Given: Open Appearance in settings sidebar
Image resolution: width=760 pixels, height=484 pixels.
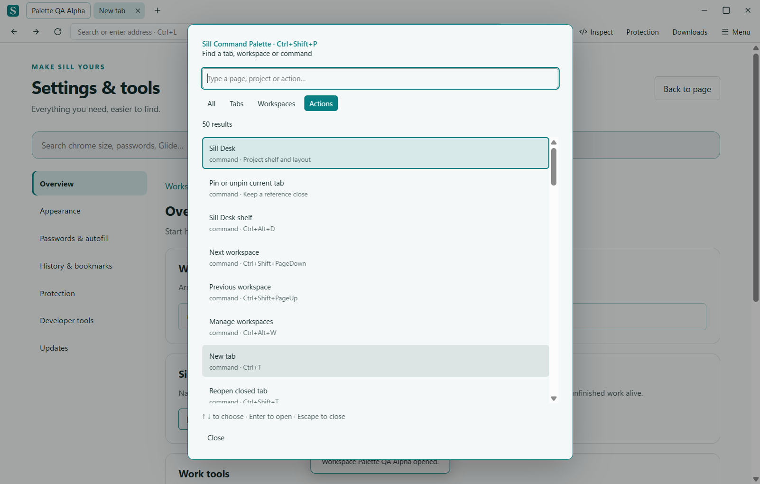Looking at the screenshot, I should [90, 211].
